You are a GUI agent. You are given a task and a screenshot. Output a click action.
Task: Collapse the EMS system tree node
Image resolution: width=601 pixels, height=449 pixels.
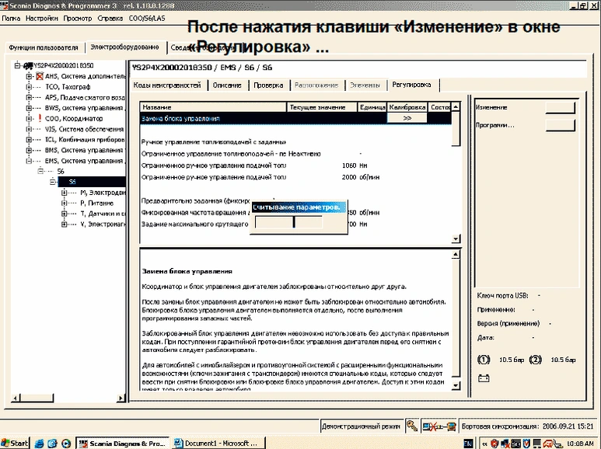click(x=28, y=160)
